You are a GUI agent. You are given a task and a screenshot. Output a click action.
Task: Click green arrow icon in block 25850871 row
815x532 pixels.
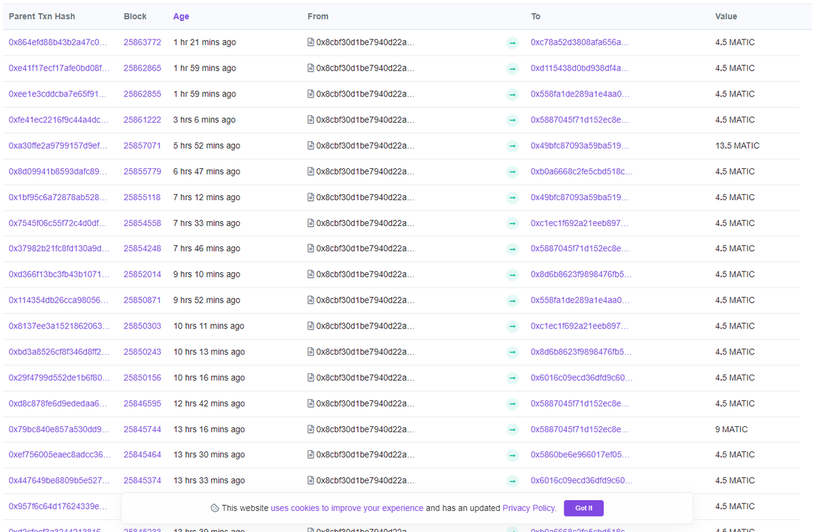pyautogui.click(x=513, y=301)
